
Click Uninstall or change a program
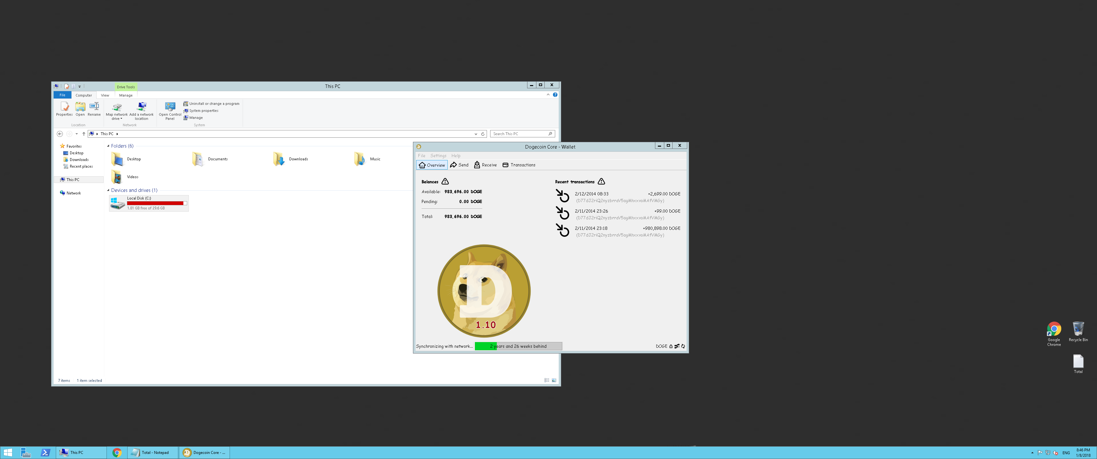coord(211,104)
